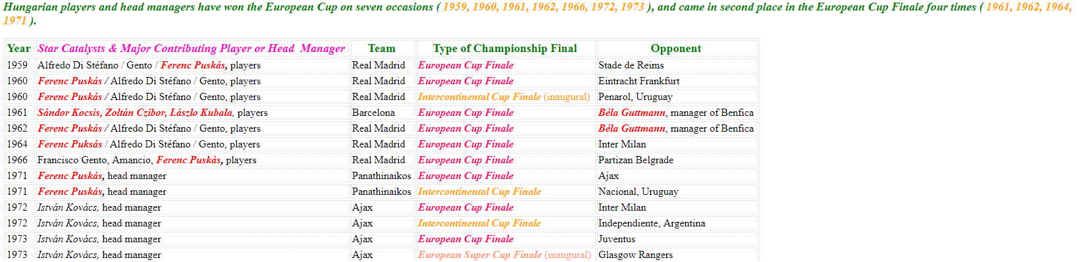Click the 1971 Intercontinental Cup Finale link
This screenshot has height=262, width=1077.
pyautogui.click(x=479, y=192)
